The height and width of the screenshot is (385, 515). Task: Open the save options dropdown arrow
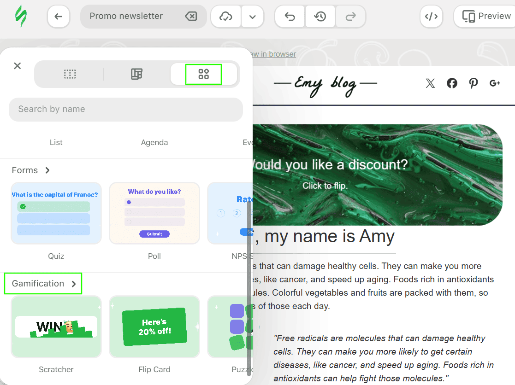pos(252,17)
